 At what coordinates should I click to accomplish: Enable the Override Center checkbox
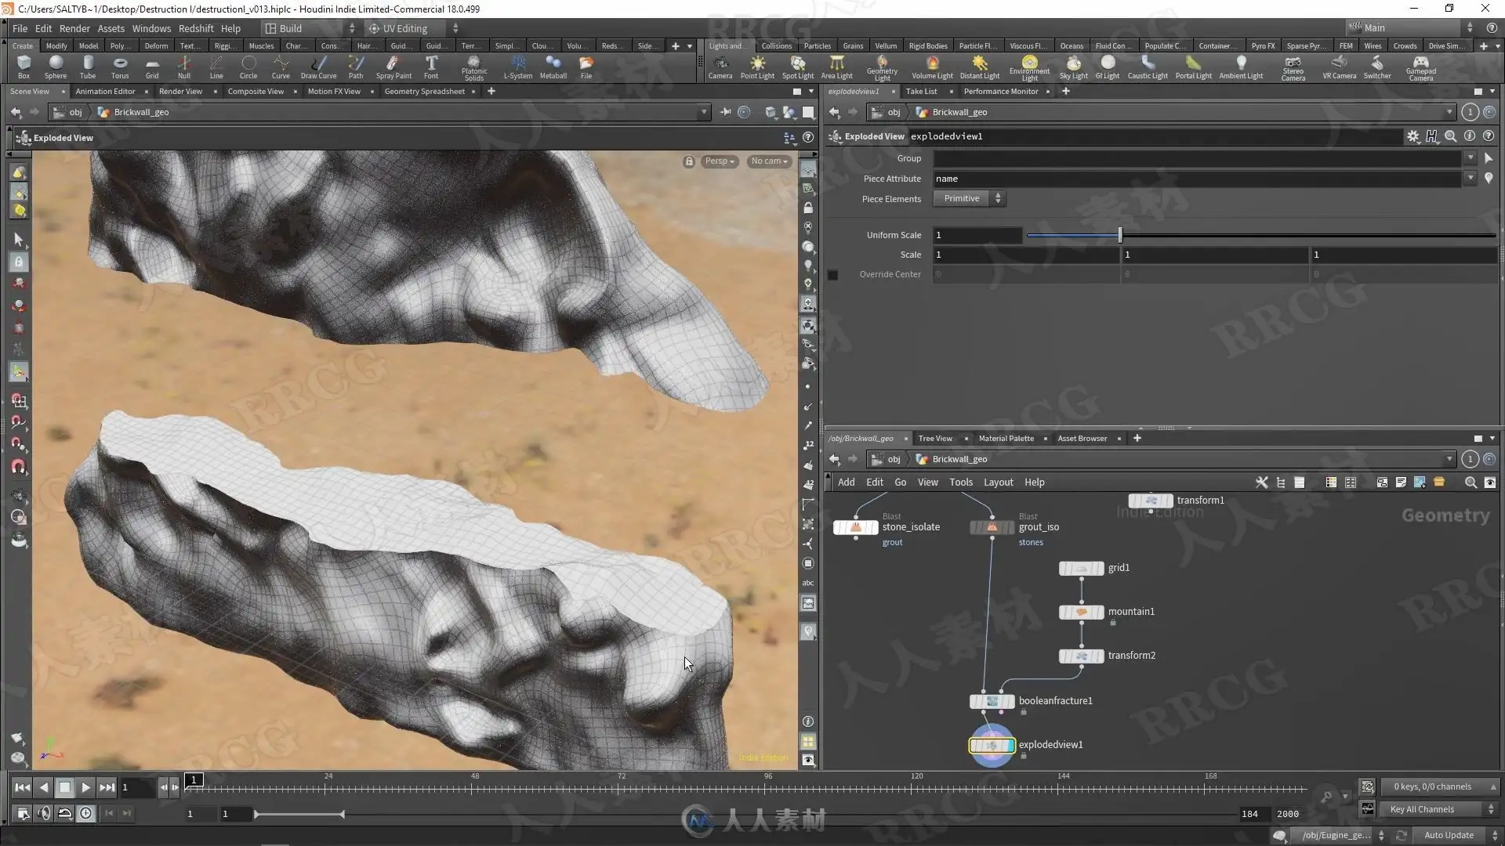pos(832,275)
